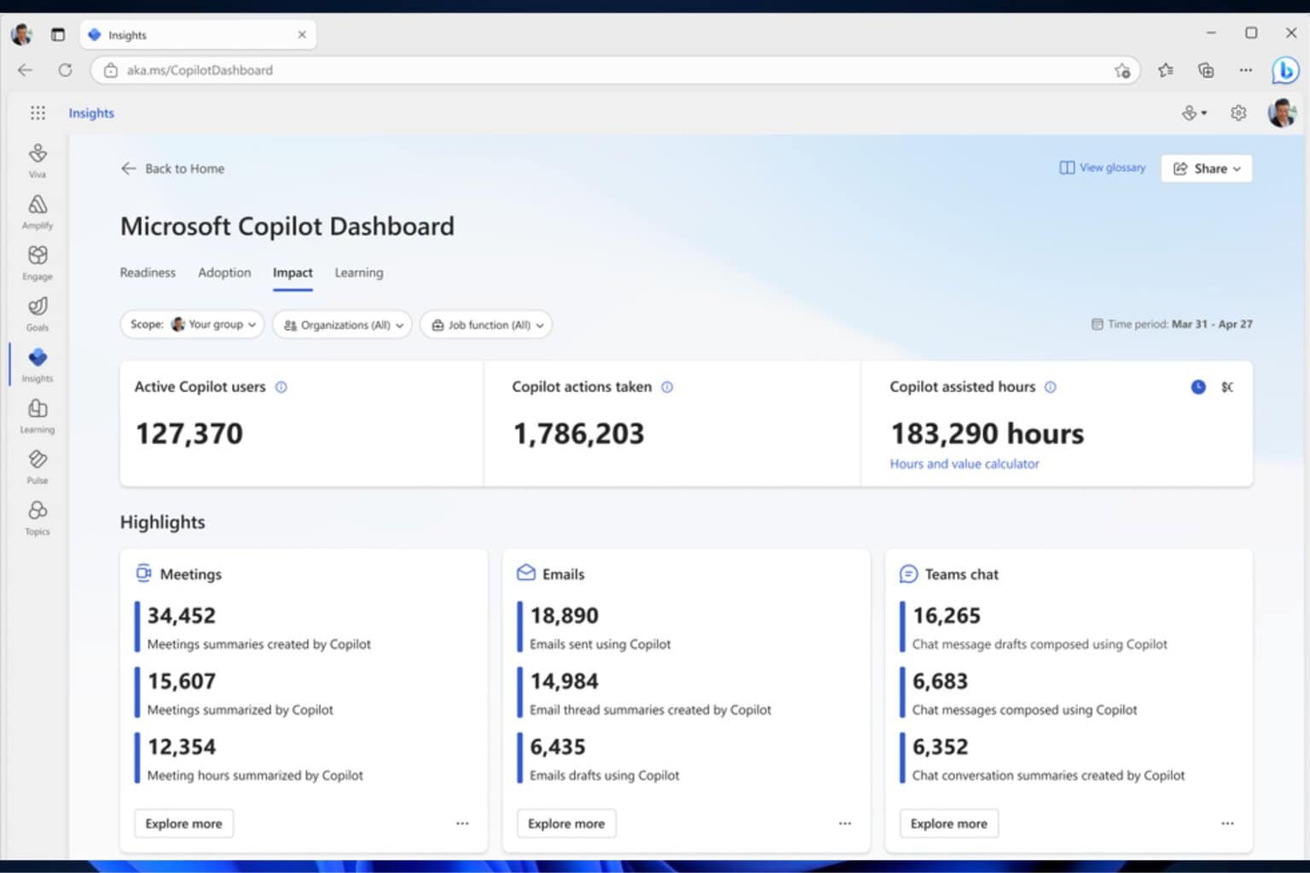Show info for Copilot assisted hours
Viewport: 1310px width, 873px height.
coord(1051,387)
